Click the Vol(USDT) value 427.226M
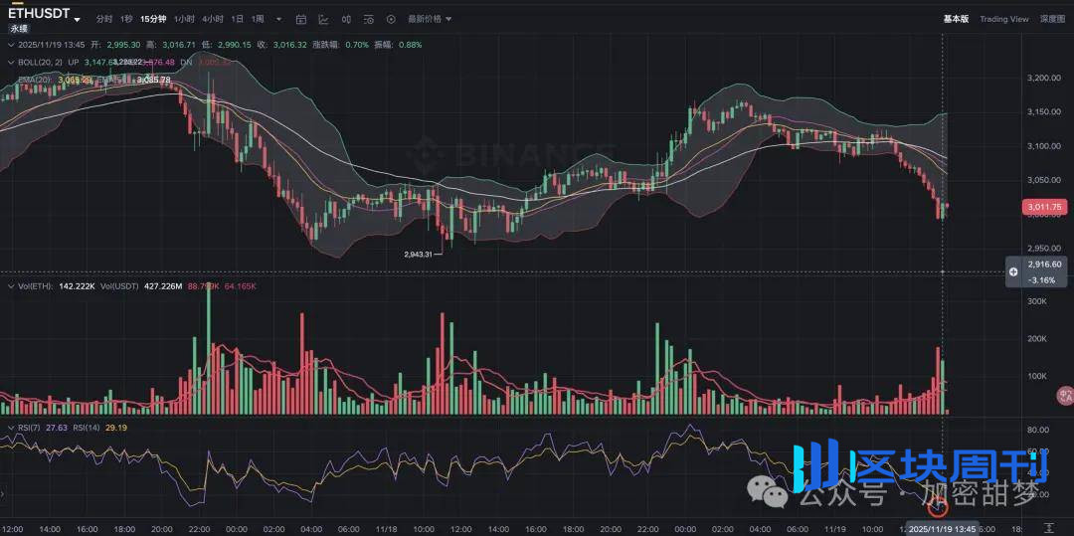 pyautogui.click(x=163, y=285)
